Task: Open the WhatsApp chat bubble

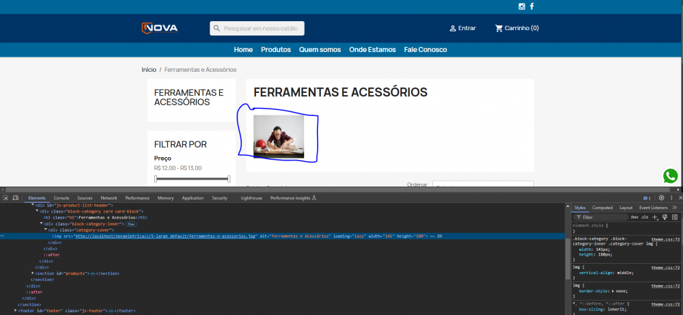Action: [671, 176]
